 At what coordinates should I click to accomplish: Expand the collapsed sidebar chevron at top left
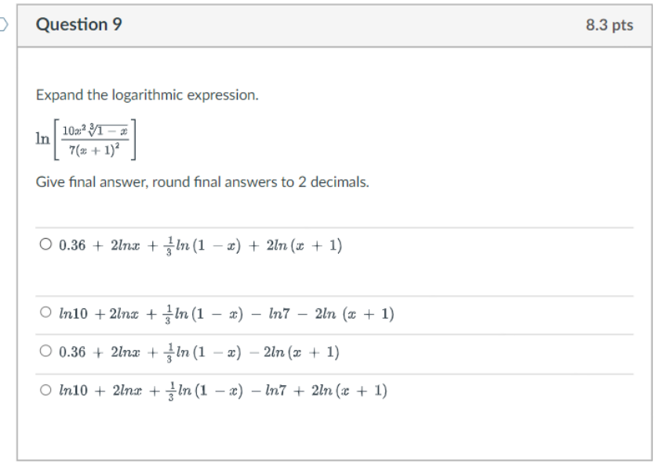(x=2, y=23)
